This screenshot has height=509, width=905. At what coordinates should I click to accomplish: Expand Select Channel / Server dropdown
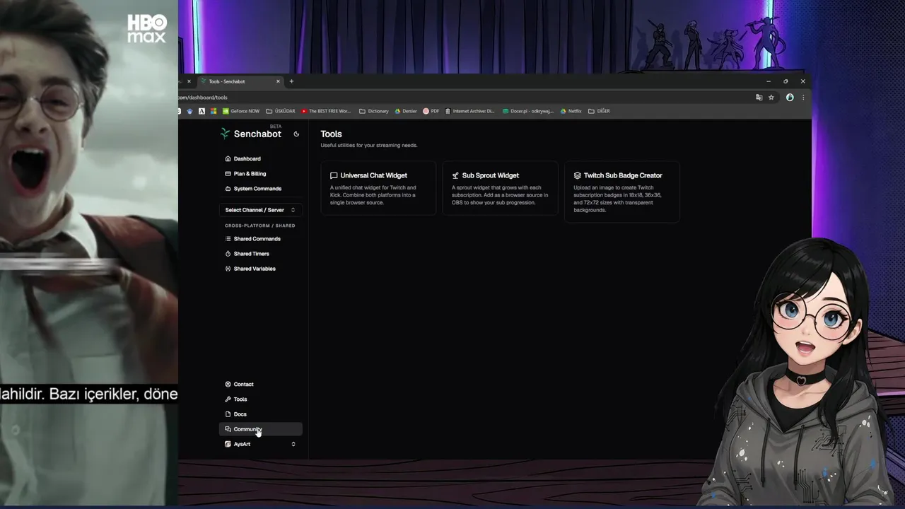click(x=260, y=210)
